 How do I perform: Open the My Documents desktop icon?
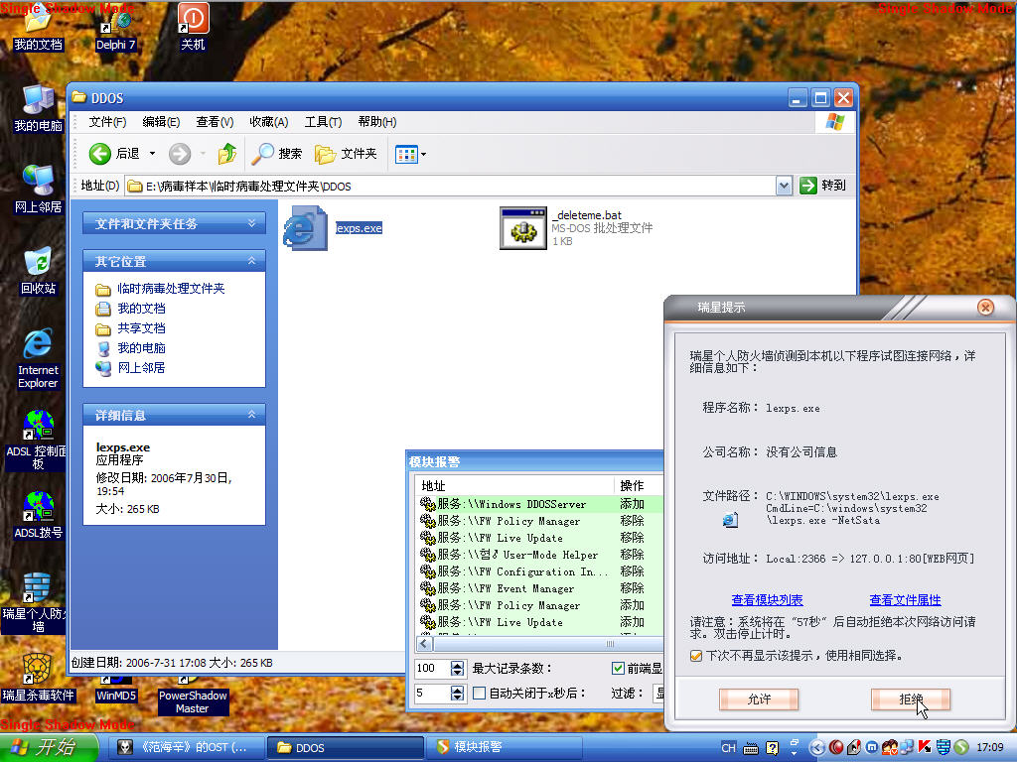(x=38, y=27)
